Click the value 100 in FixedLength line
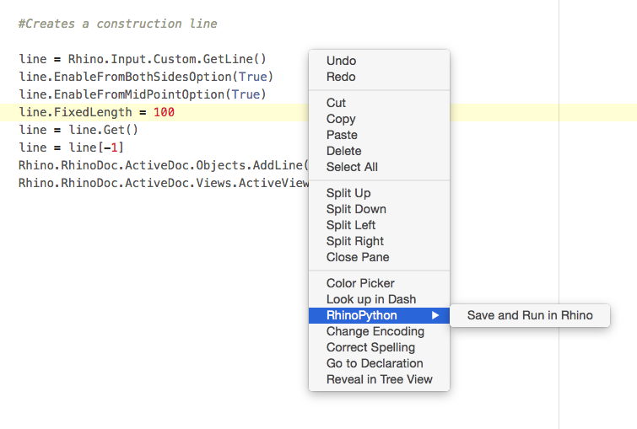The height and width of the screenshot is (429, 637). coord(164,112)
